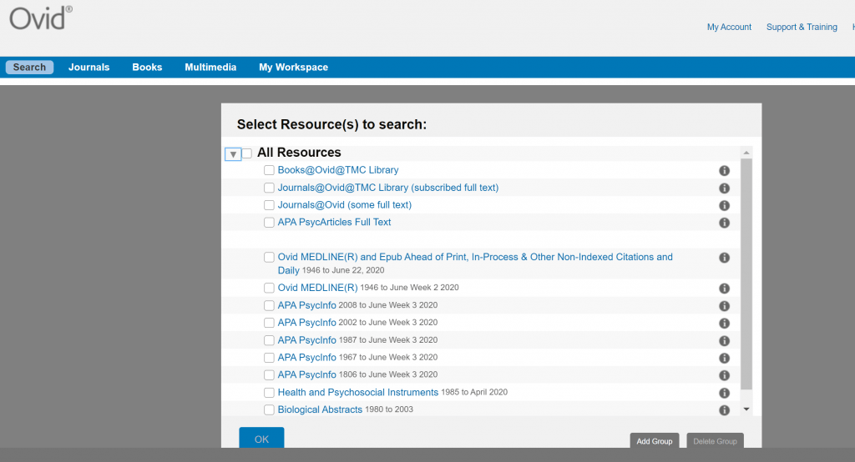Tick APA PsycInfo 1967 to June checkbox
The image size is (855, 462).
(x=269, y=358)
